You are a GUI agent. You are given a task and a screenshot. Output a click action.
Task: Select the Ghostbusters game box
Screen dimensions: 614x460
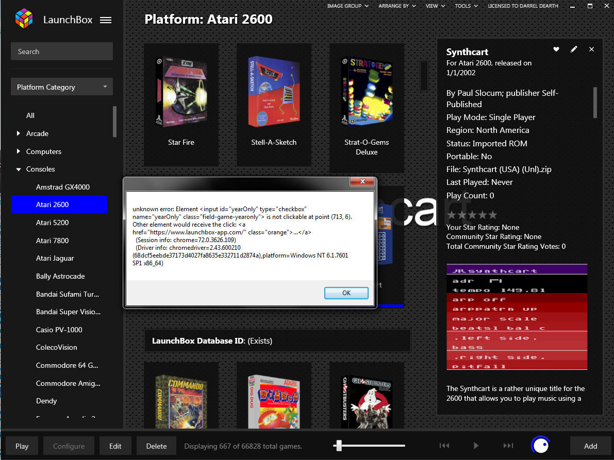[x=367, y=396]
